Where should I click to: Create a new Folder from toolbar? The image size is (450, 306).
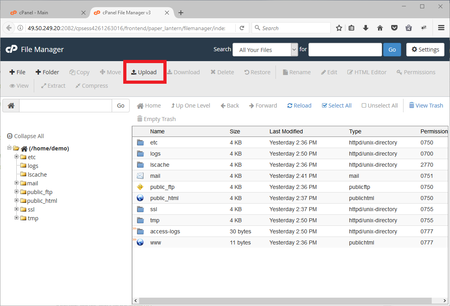point(47,72)
